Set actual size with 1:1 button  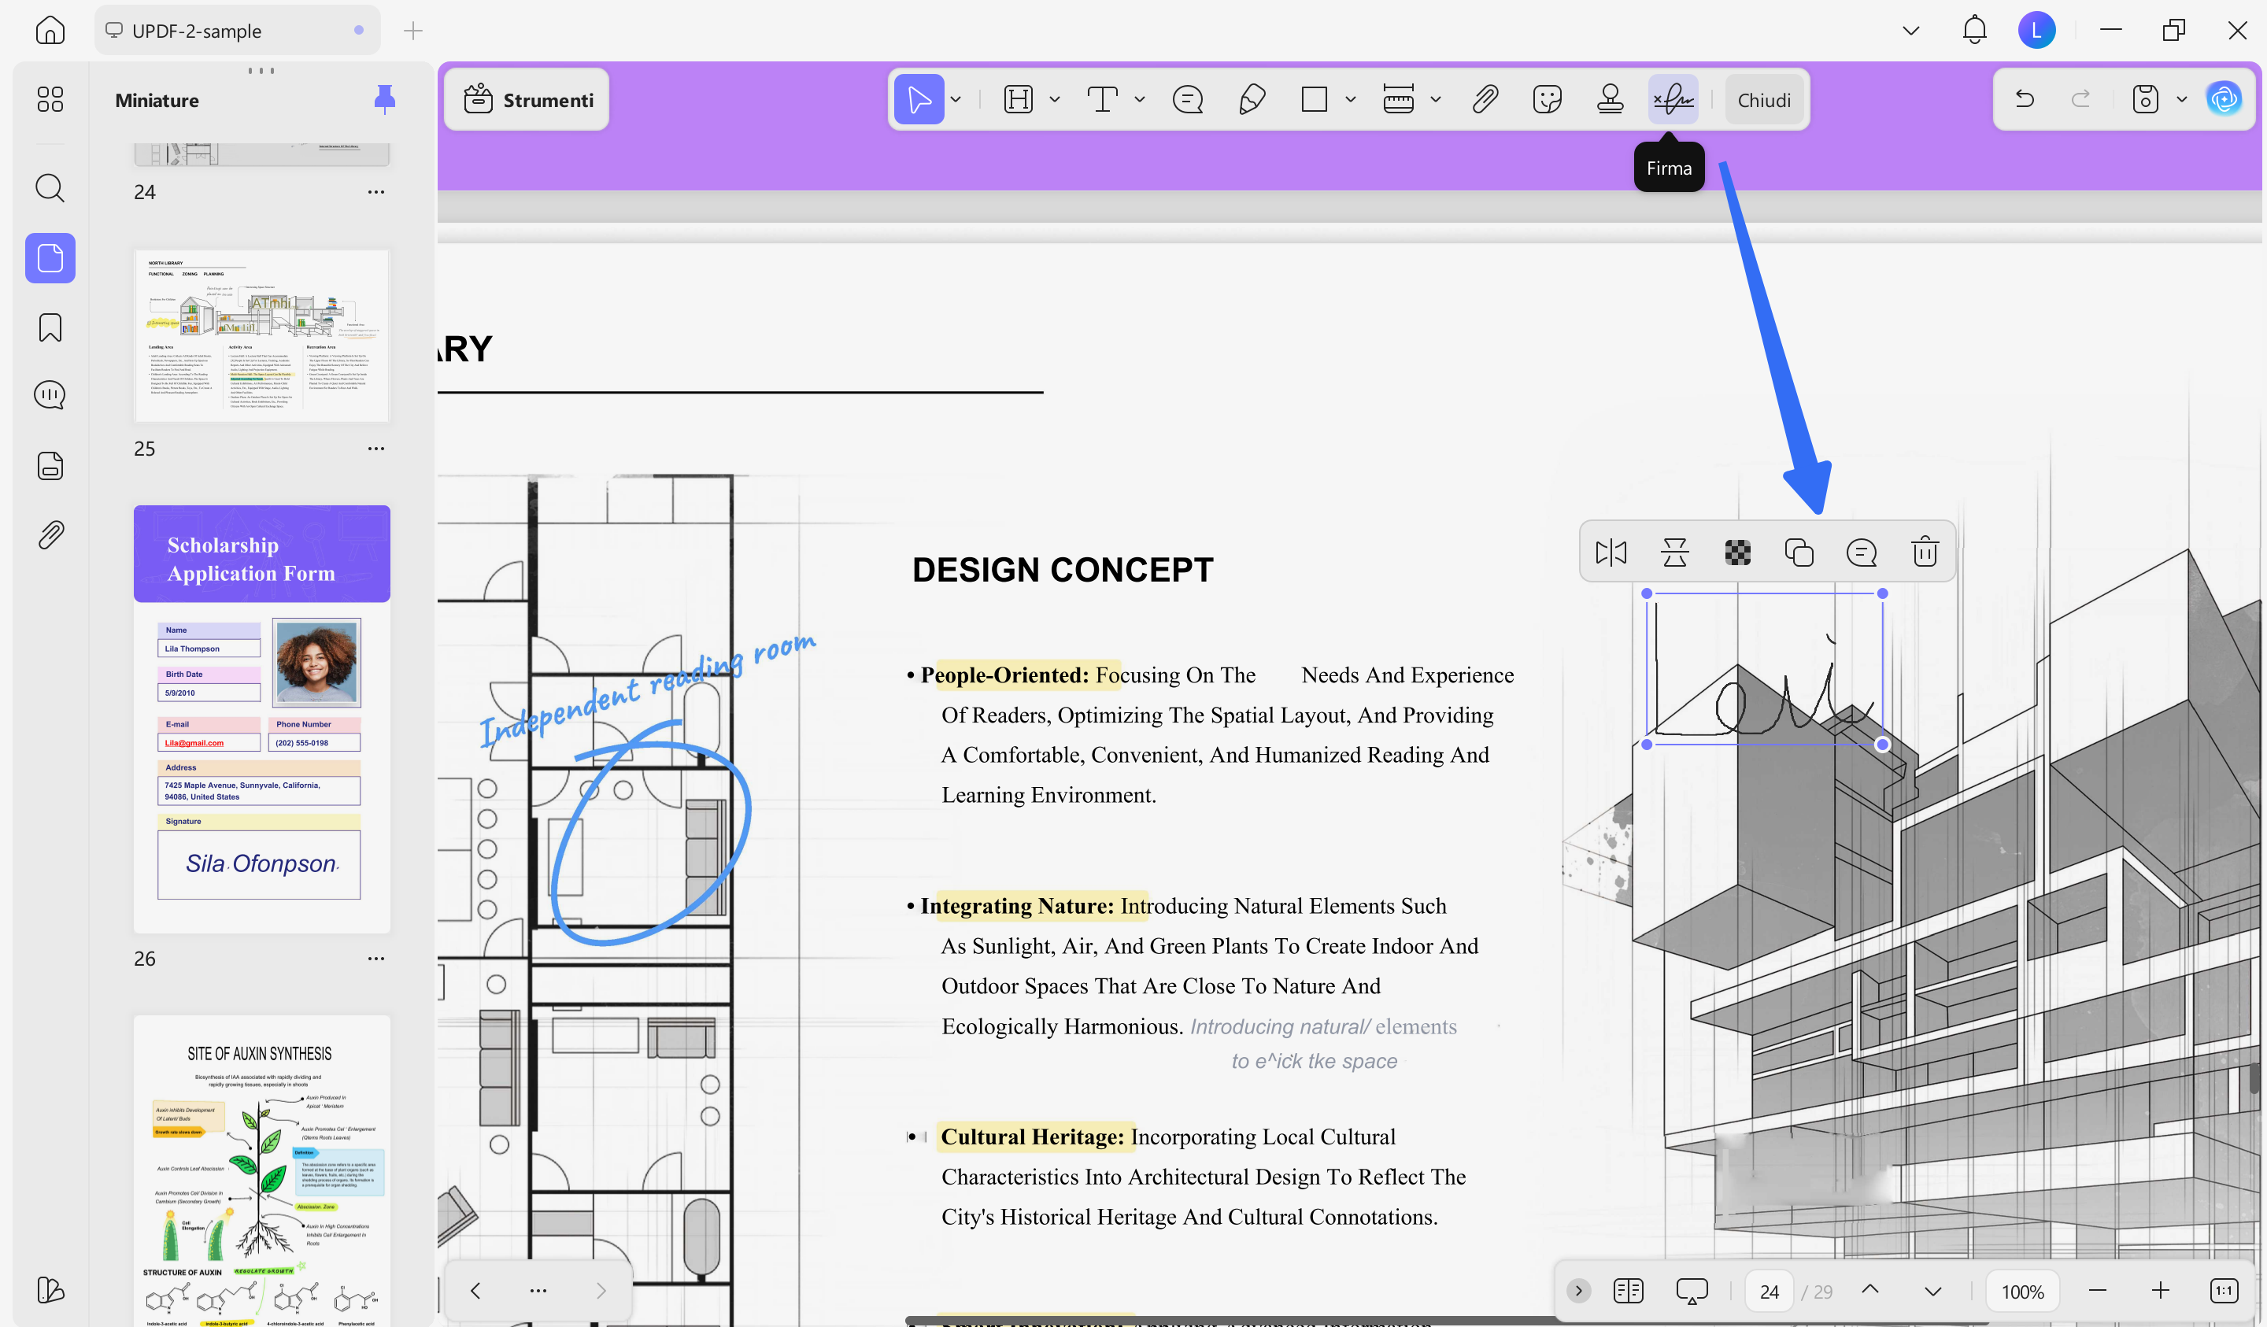click(2223, 1291)
